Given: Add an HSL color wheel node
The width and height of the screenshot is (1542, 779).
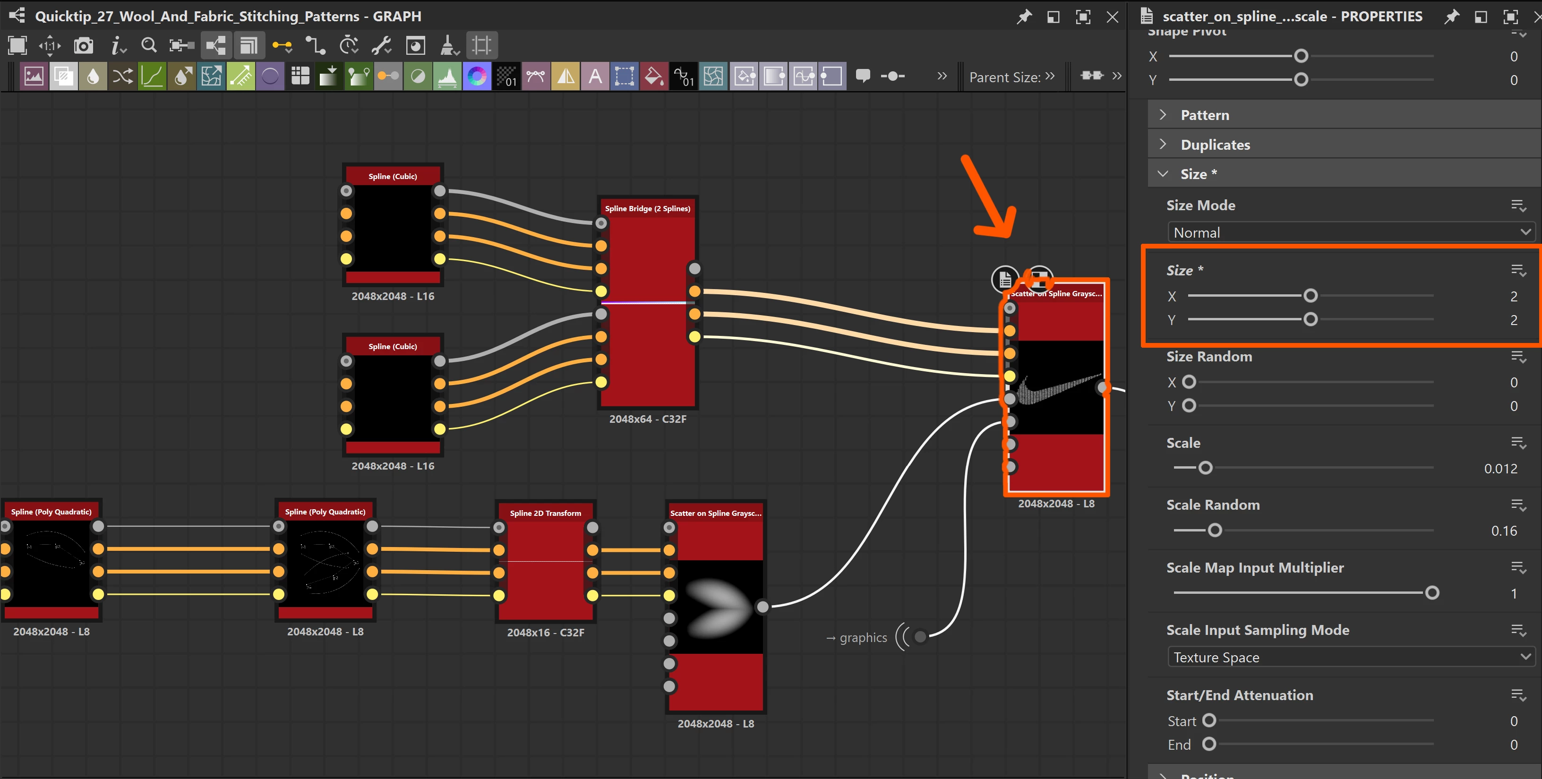Looking at the screenshot, I should coord(477,77).
